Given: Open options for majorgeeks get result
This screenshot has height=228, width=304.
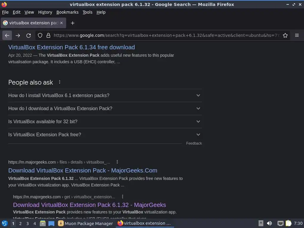Looking at the screenshot, I should (123, 197).
